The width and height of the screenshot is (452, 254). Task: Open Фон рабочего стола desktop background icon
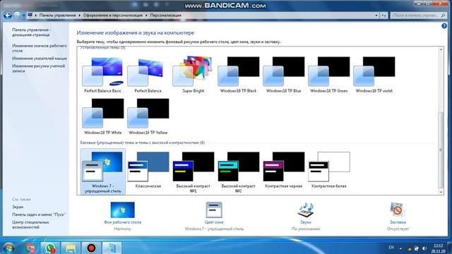[122, 210]
